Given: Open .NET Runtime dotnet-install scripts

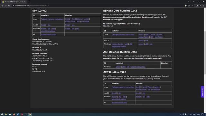Looking at the screenshot, I should pos(119,102).
